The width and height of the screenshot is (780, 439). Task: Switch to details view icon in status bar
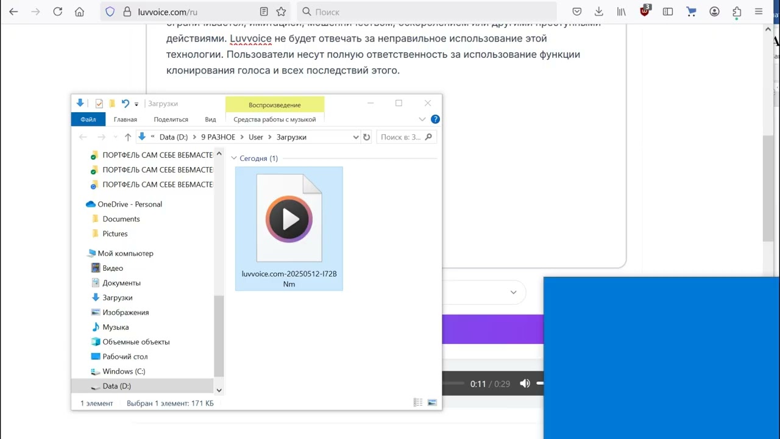418,402
